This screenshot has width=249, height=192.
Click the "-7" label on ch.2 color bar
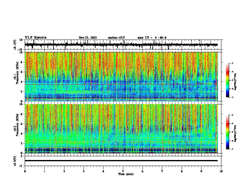[x=232, y=149]
